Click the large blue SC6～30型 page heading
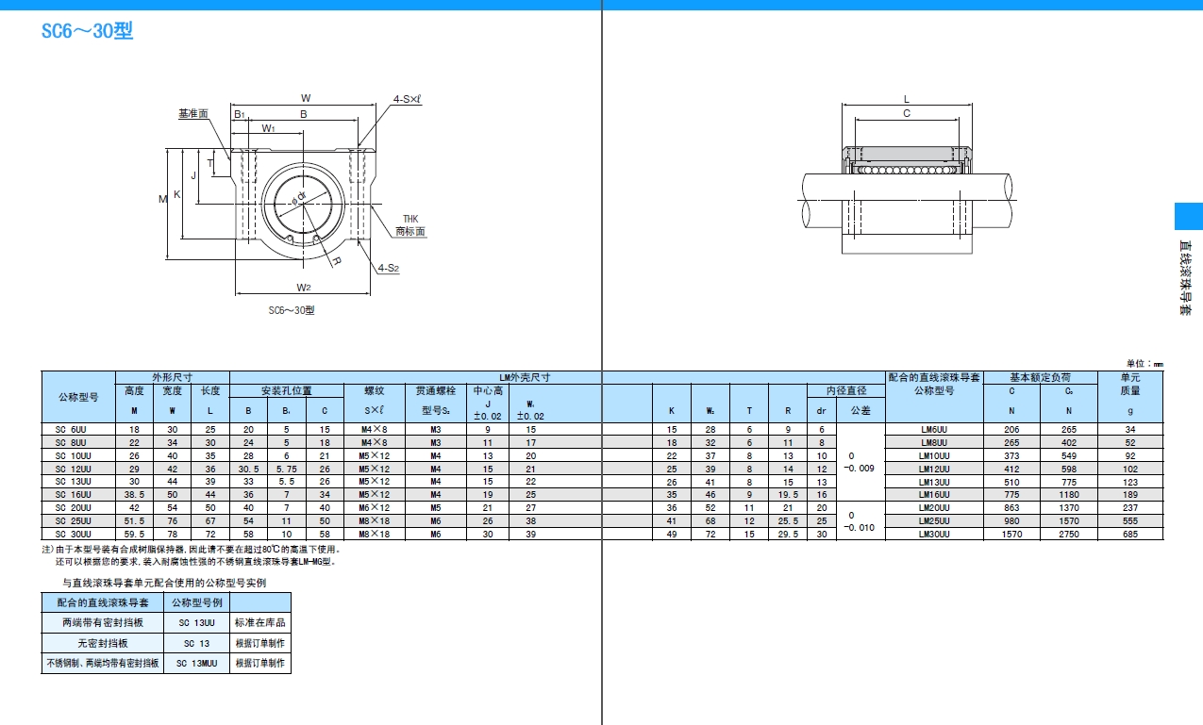The height and width of the screenshot is (725, 1203). pos(87,32)
